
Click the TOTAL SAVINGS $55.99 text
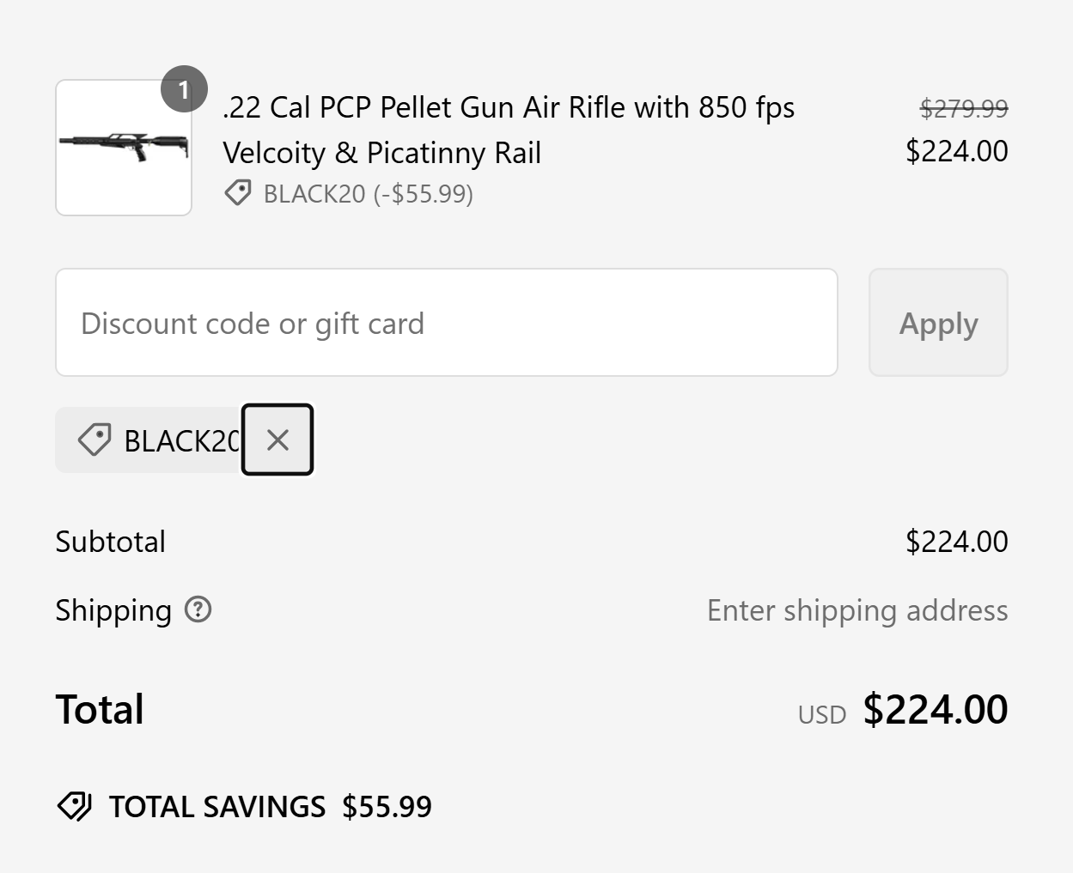coord(271,807)
